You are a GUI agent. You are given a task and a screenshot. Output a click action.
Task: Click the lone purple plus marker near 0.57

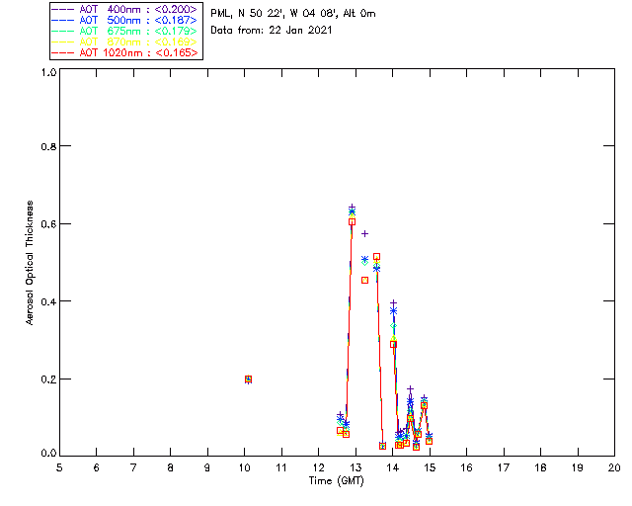tap(364, 234)
